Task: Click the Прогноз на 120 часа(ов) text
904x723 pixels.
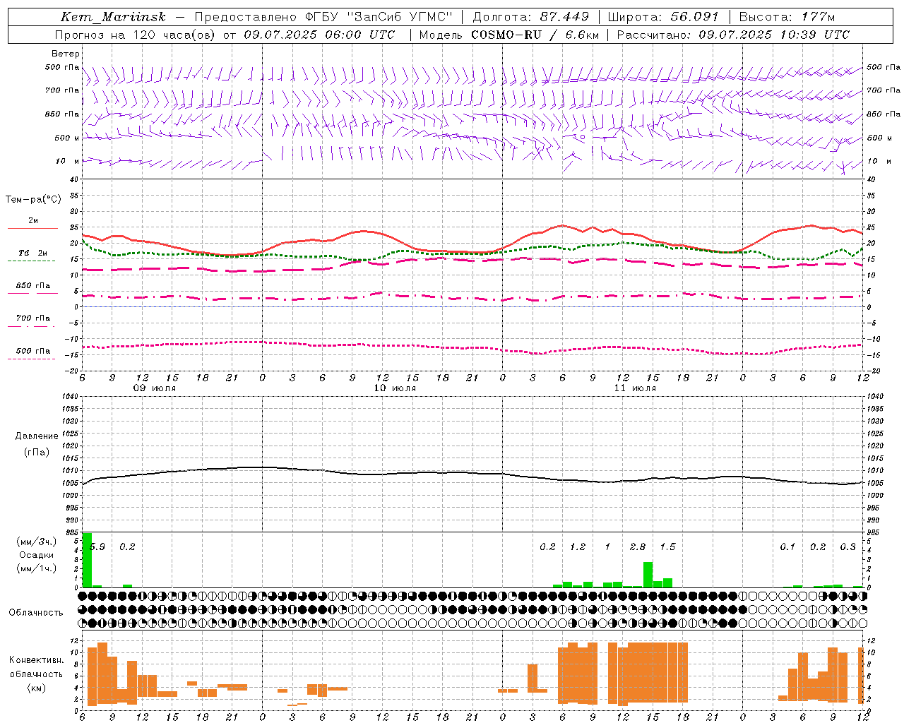Action: (x=136, y=35)
